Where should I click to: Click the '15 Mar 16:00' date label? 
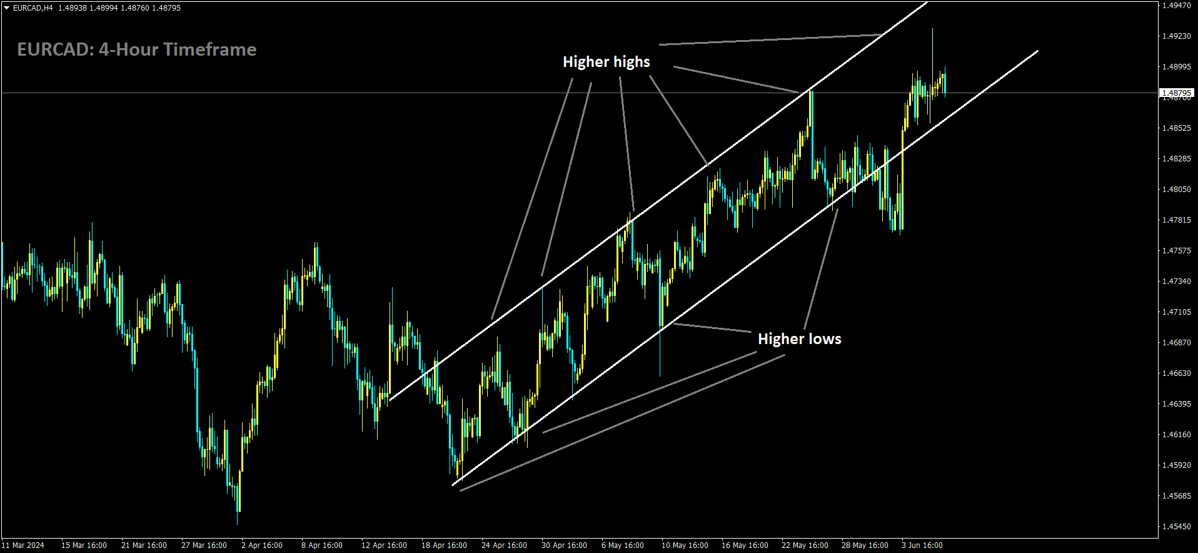(x=84, y=545)
